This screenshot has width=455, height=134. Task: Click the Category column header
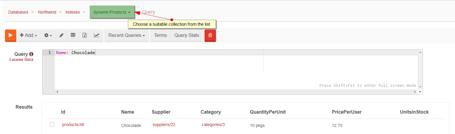[211, 112]
